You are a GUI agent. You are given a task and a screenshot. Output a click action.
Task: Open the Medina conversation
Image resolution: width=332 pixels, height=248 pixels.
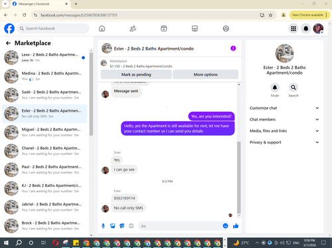coord(44,76)
